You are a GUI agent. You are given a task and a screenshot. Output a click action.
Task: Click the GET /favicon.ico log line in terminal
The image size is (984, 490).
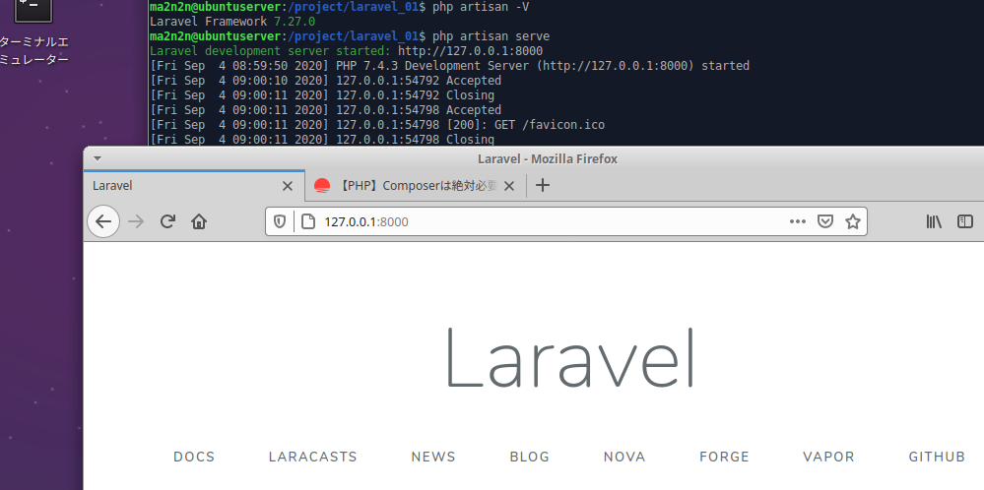pyautogui.click(x=377, y=125)
